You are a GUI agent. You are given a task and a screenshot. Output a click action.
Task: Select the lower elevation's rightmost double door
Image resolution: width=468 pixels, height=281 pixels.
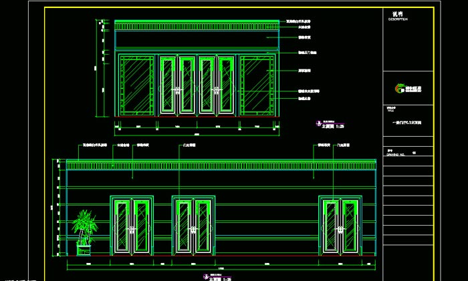pyautogui.click(x=340, y=226)
